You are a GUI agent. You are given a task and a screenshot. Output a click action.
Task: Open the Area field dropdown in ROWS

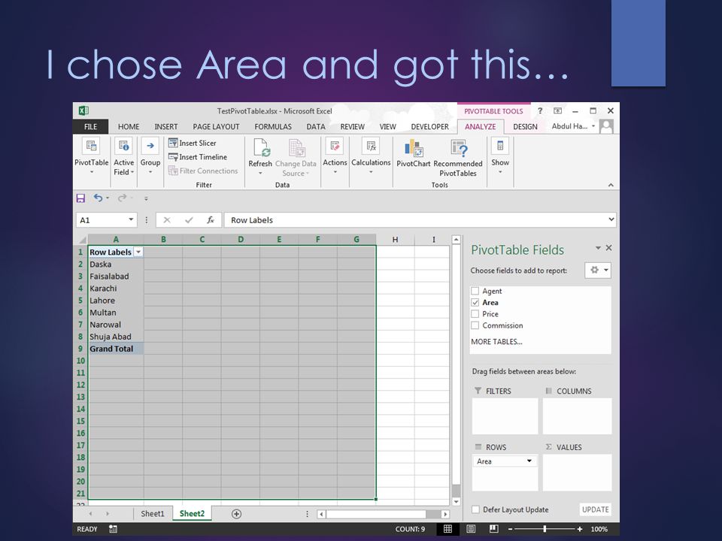tap(529, 461)
